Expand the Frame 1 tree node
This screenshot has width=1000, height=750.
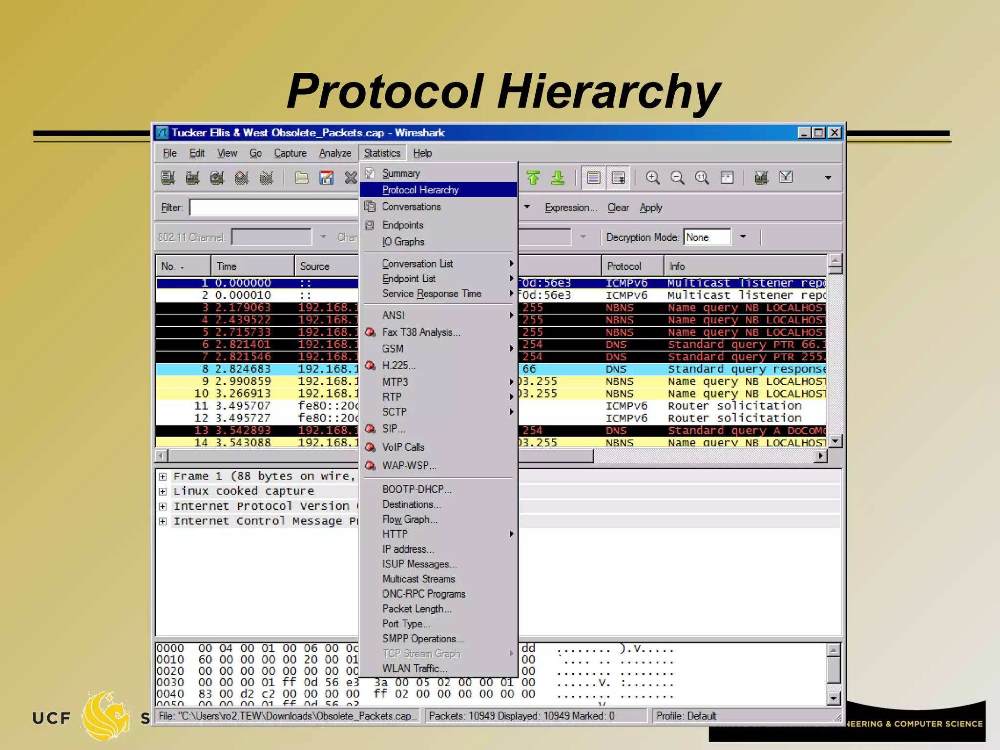[x=163, y=477]
